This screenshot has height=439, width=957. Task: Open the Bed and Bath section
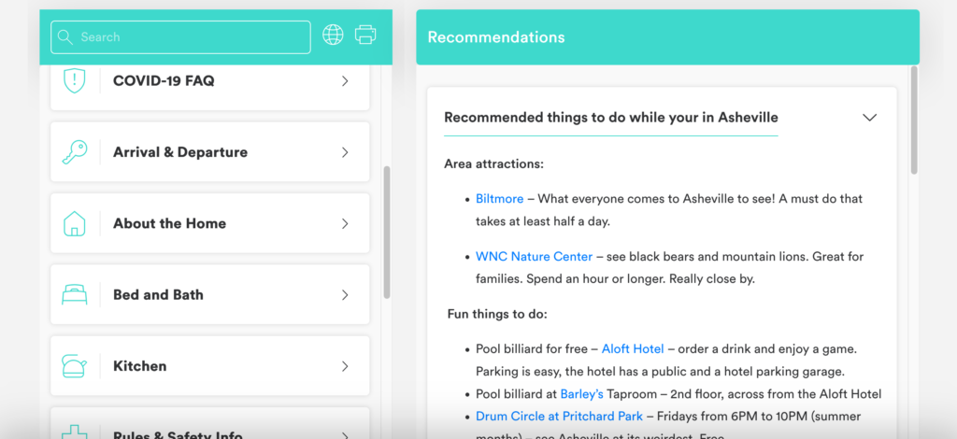pos(210,294)
